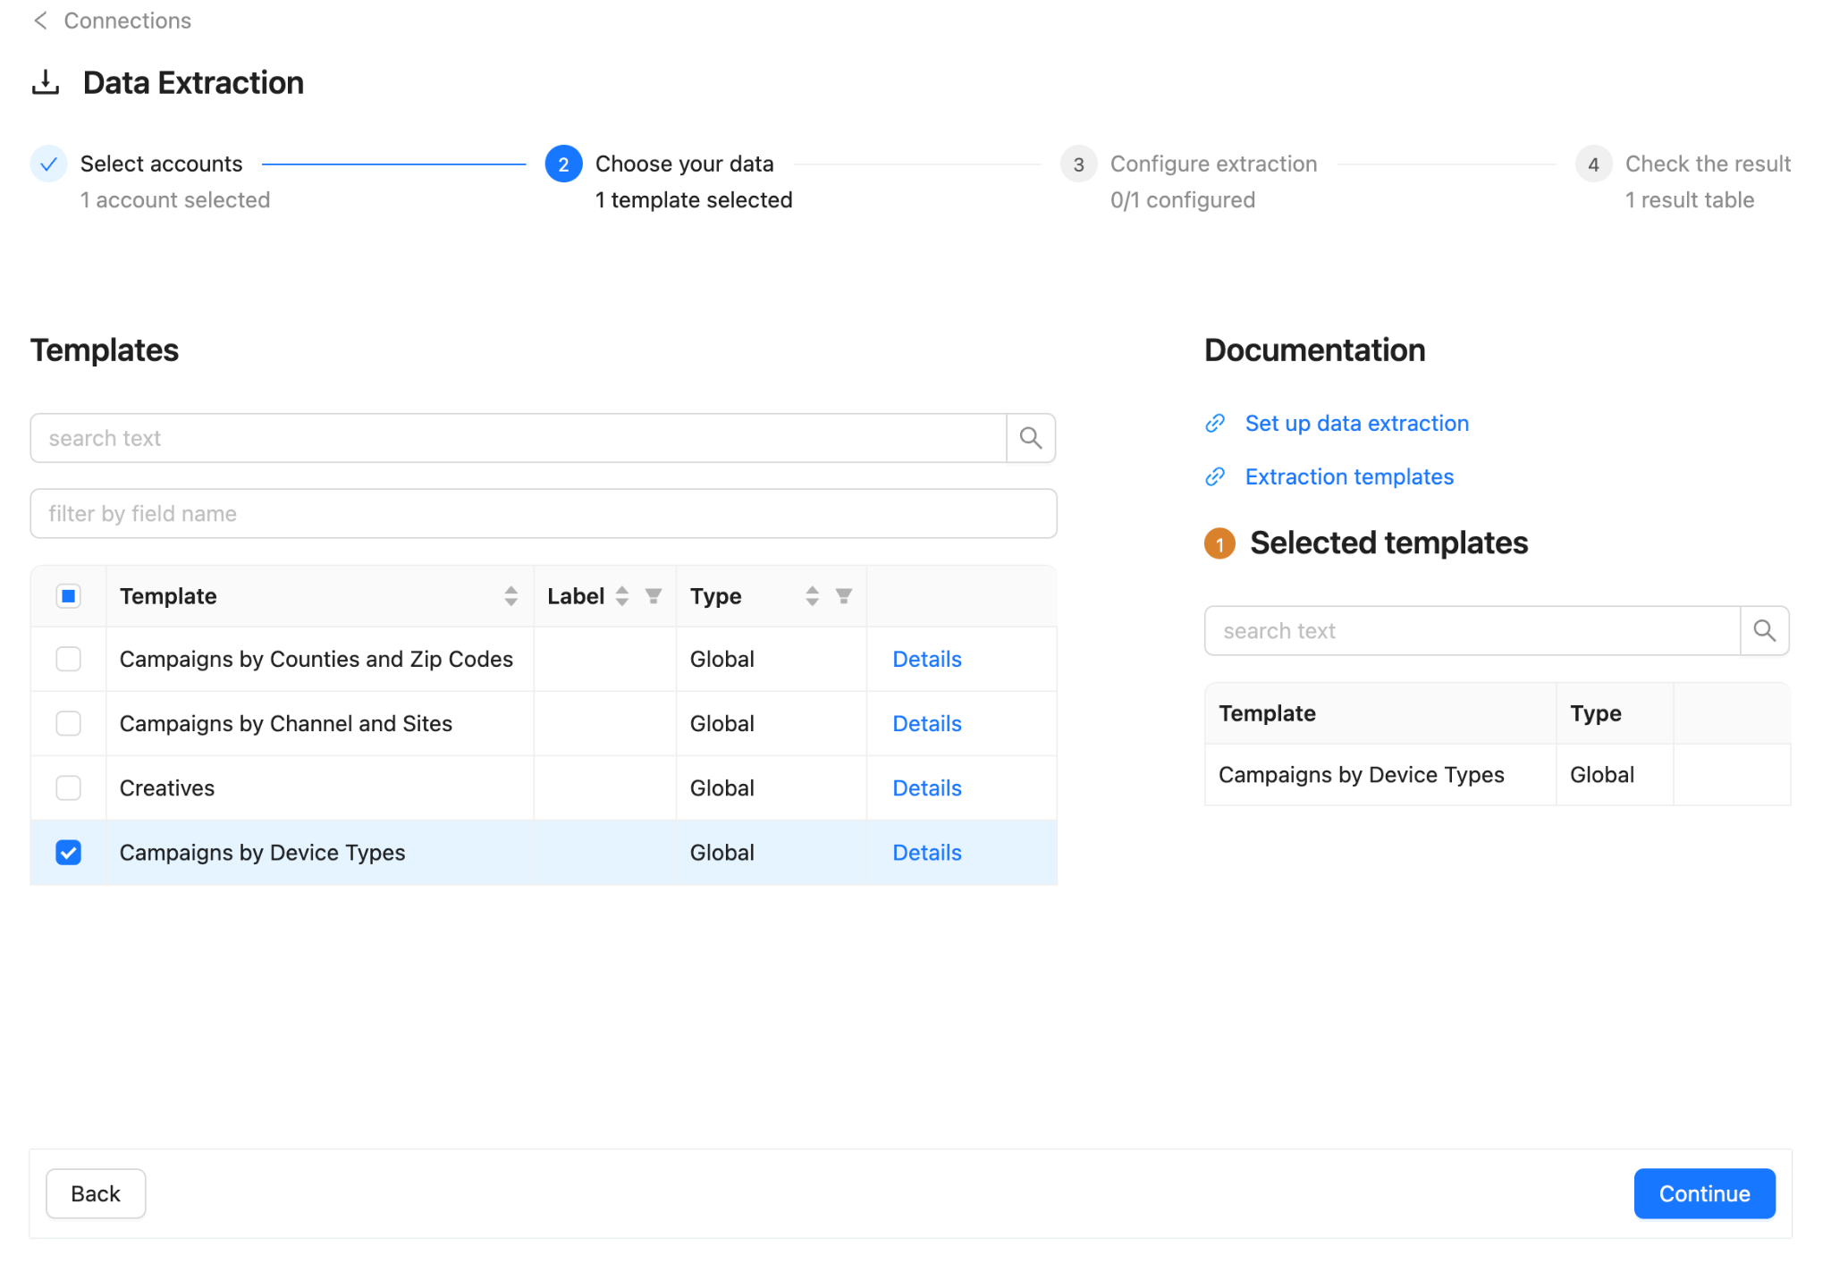
Task: Click the Selected templates search magnifier icon
Action: pyautogui.click(x=1764, y=631)
